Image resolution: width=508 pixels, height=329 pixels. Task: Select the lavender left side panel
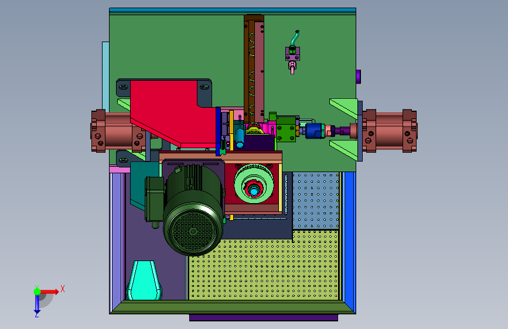tap(117, 239)
